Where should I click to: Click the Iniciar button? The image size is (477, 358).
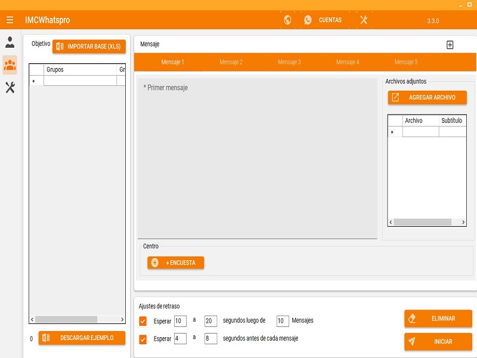tap(438, 342)
